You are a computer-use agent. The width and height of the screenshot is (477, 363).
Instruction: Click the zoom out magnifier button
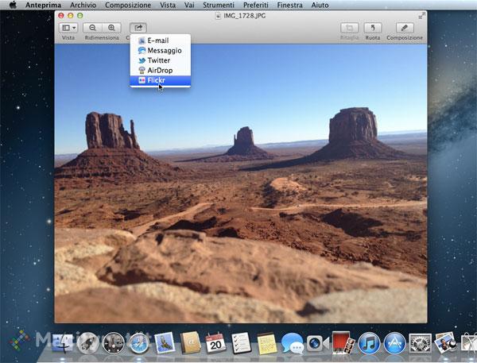click(92, 28)
